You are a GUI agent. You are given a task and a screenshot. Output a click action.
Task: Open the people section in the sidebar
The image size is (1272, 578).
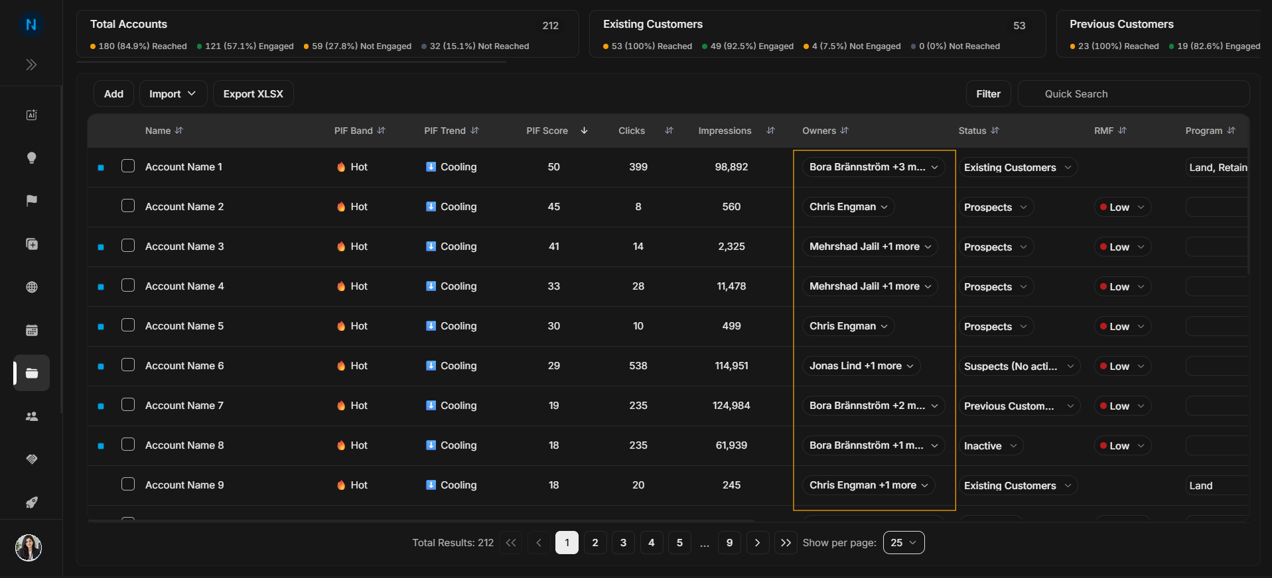point(31,416)
